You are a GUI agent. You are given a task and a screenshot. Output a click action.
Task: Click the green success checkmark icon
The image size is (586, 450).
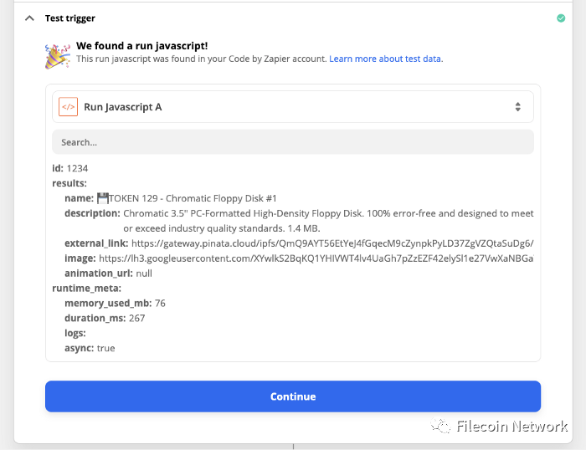click(561, 18)
